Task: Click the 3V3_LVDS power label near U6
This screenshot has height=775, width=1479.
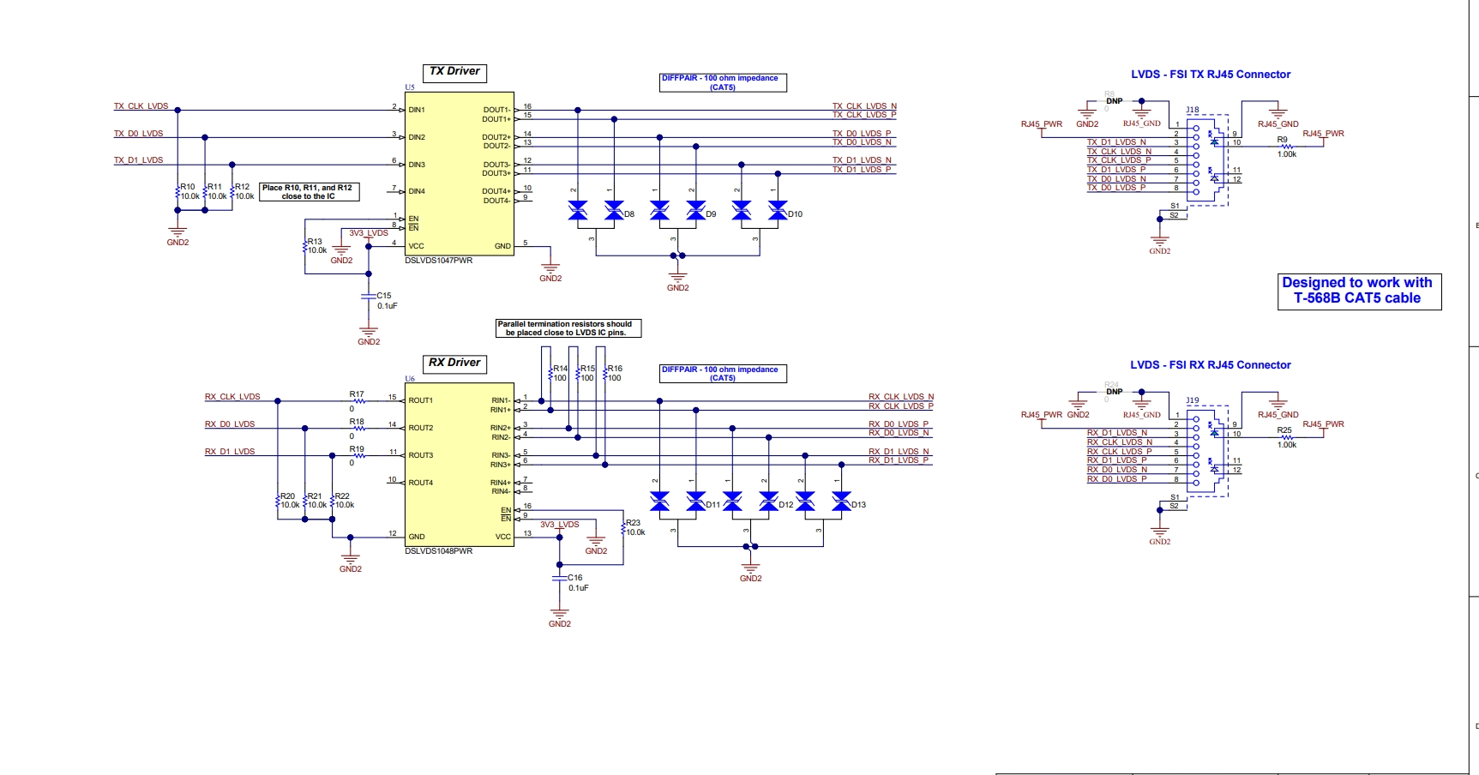Action: pyautogui.click(x=559, y=525)
